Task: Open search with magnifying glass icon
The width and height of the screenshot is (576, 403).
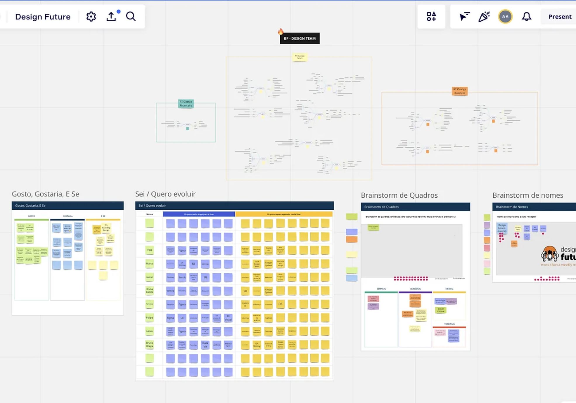Action: coord(131,17)
